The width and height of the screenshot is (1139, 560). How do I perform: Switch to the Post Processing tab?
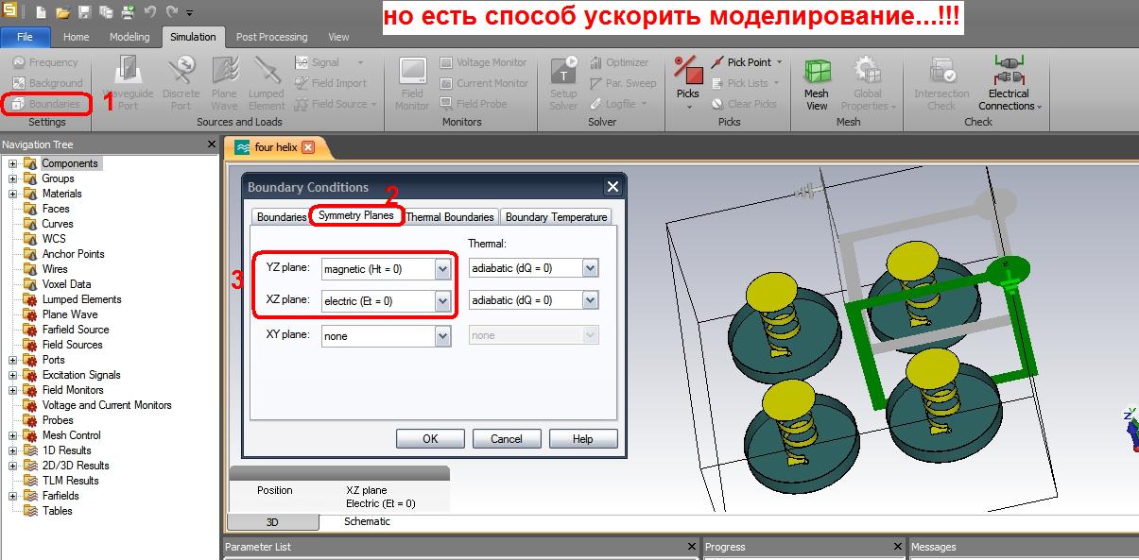[x=271, y=37]
